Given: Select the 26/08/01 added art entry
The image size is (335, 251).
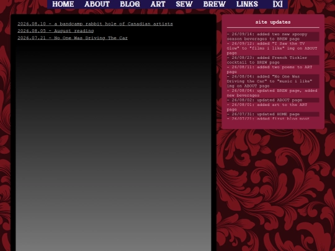Looking at the screenshot, I should coord(273,107).
